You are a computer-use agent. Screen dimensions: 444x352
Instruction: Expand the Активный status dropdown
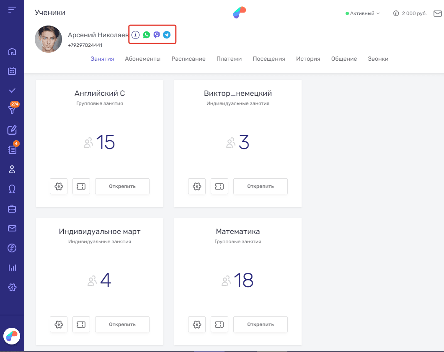[x=362, y=13]
